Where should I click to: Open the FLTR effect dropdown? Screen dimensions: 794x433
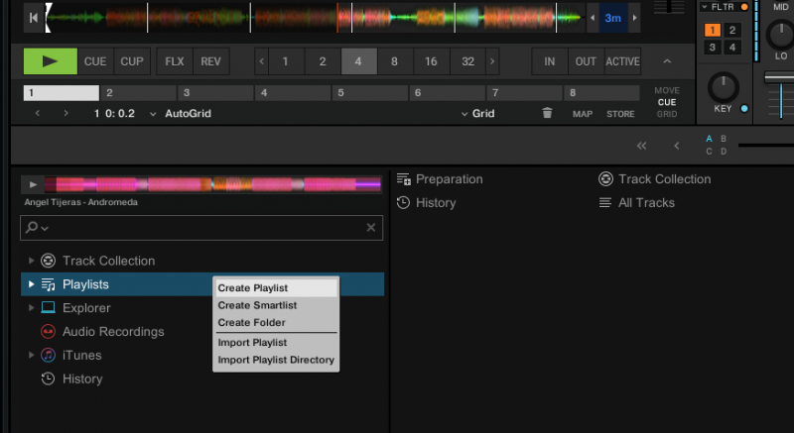(705, 7)
